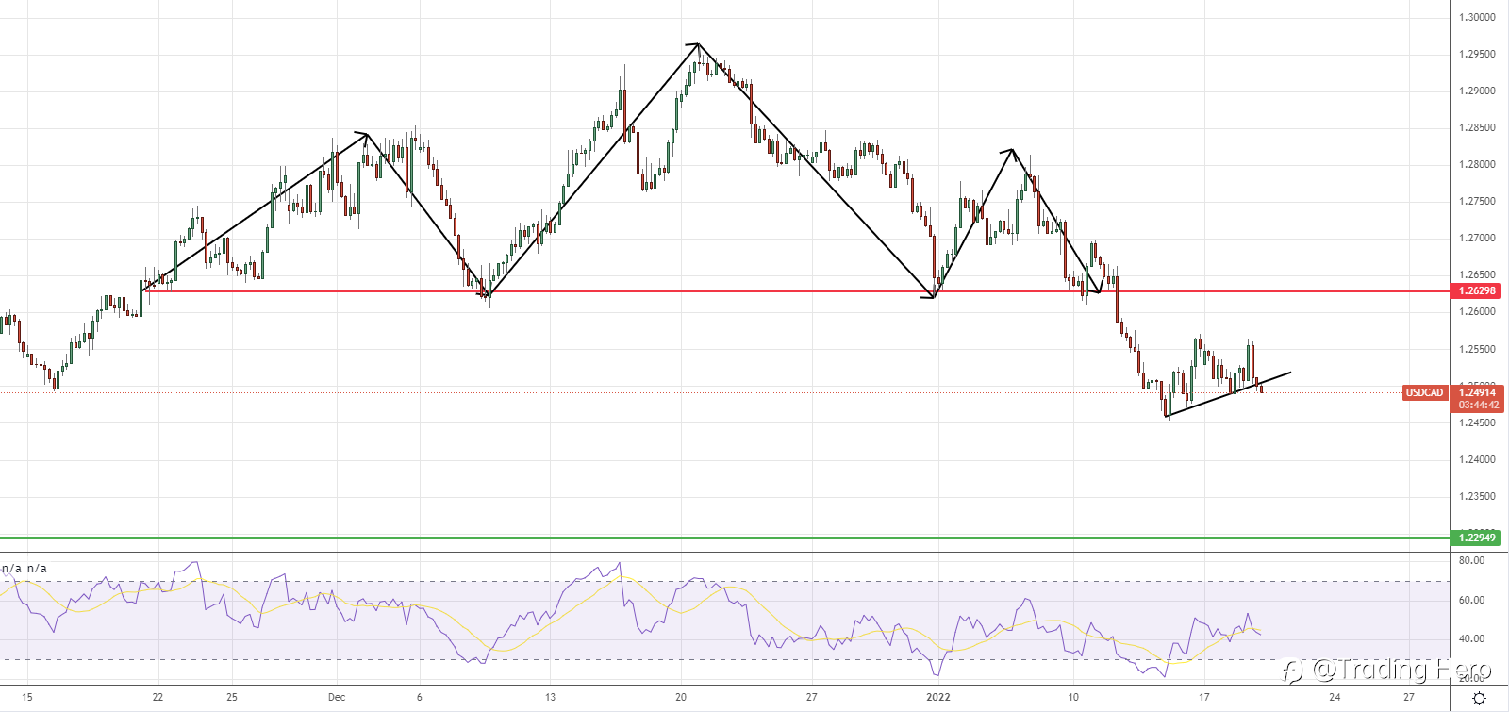Image resolution: width=1509 pixels, height=712 pixels.
Task: Click the 1.24500 price axis tick
Action: coord(1477,422)
